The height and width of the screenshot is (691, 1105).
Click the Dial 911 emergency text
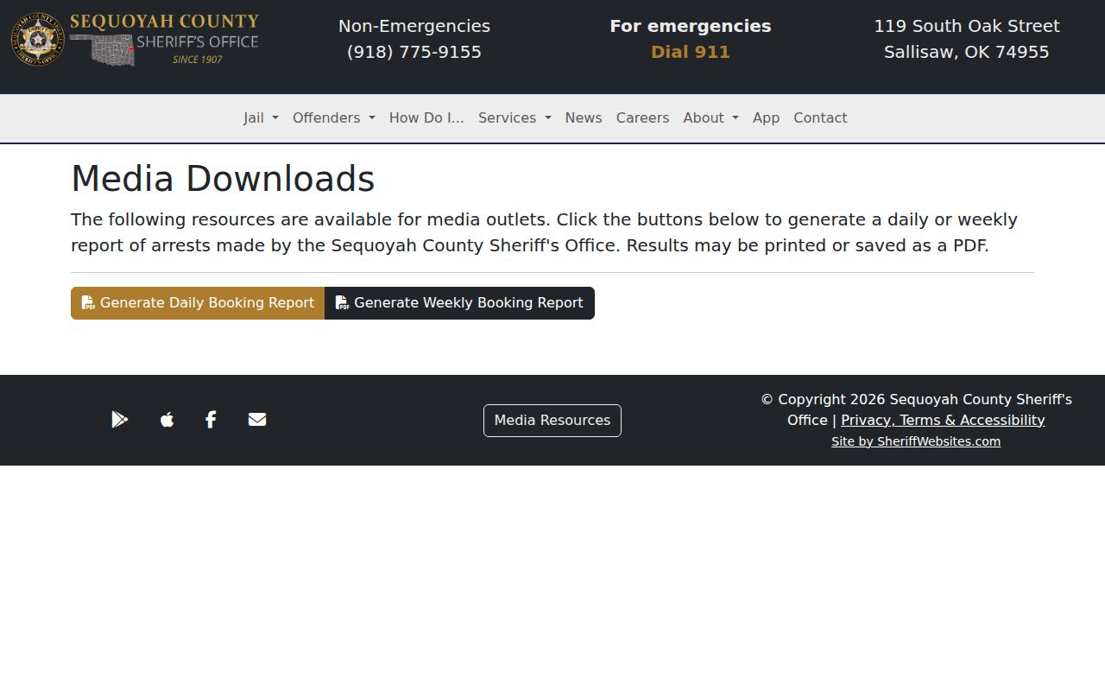[691, 52]
